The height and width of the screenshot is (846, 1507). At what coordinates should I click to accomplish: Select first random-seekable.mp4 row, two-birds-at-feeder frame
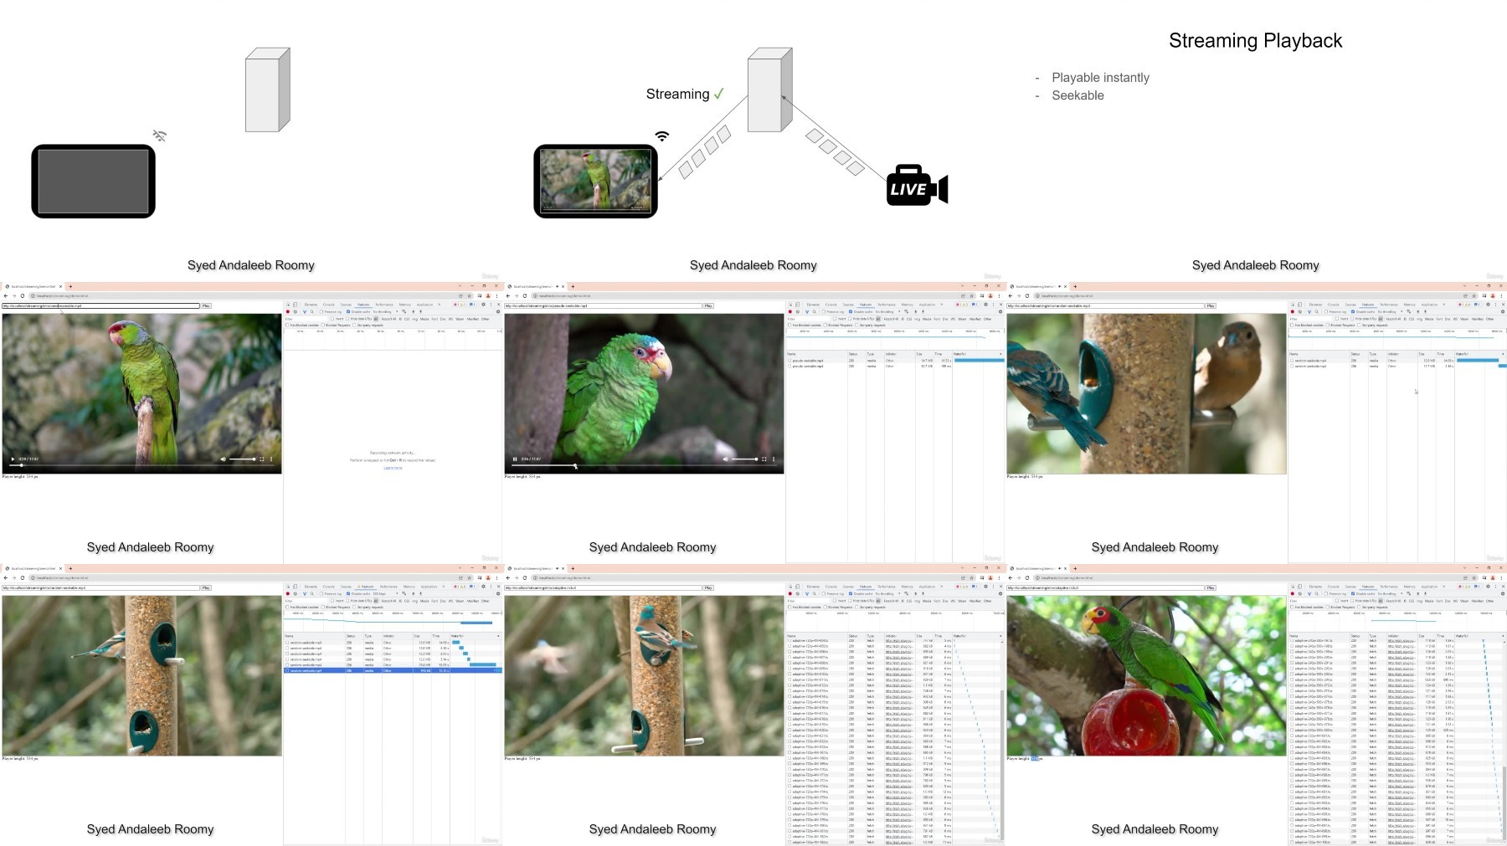pos(1398,361)
